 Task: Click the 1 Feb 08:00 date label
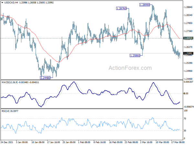(84, 142)
